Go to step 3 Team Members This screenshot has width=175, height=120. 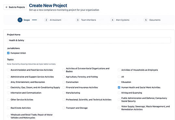pos(86,20)
